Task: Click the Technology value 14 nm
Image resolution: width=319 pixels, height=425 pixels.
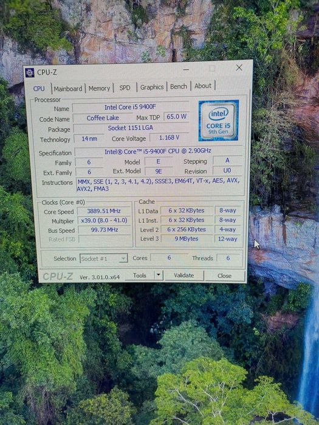Action: [x=89, y=138]
